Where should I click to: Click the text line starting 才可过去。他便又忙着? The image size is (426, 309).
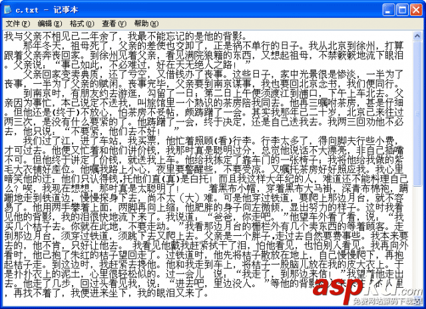(x=204, y=150)
